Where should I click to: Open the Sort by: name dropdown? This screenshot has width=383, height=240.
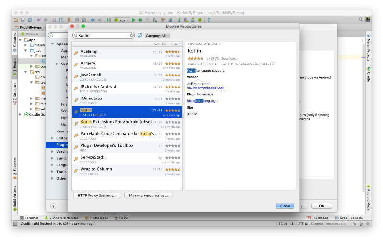(167, 44)
